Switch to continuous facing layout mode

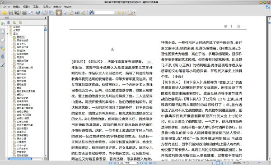tap(227, 163)
